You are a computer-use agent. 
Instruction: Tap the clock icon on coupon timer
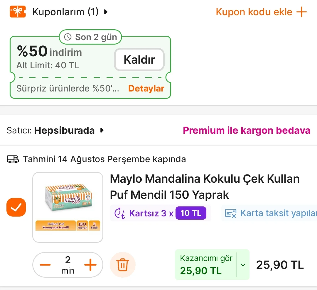coord(68,37)
